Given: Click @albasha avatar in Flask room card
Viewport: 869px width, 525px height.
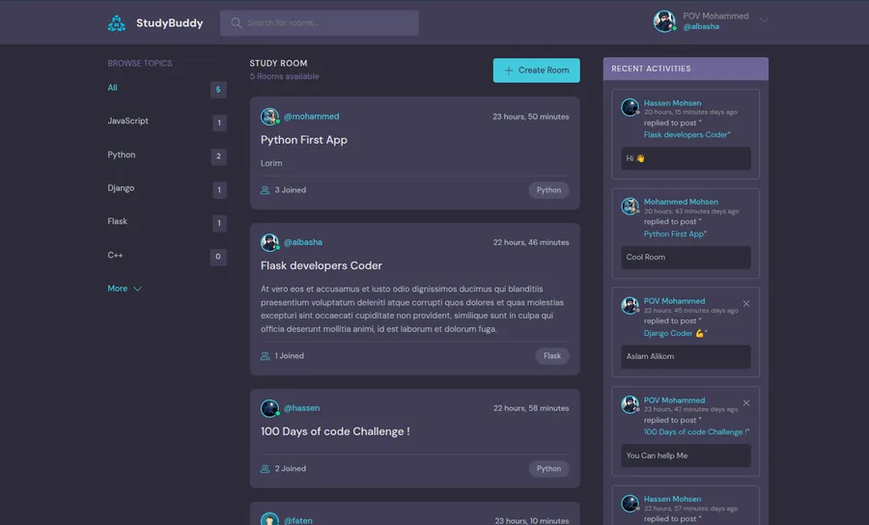Looking at the screenshot, I should [270, 242].
